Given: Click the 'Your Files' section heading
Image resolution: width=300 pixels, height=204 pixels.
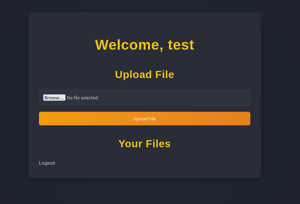Looking at the screenshot, I should point(144,144).
